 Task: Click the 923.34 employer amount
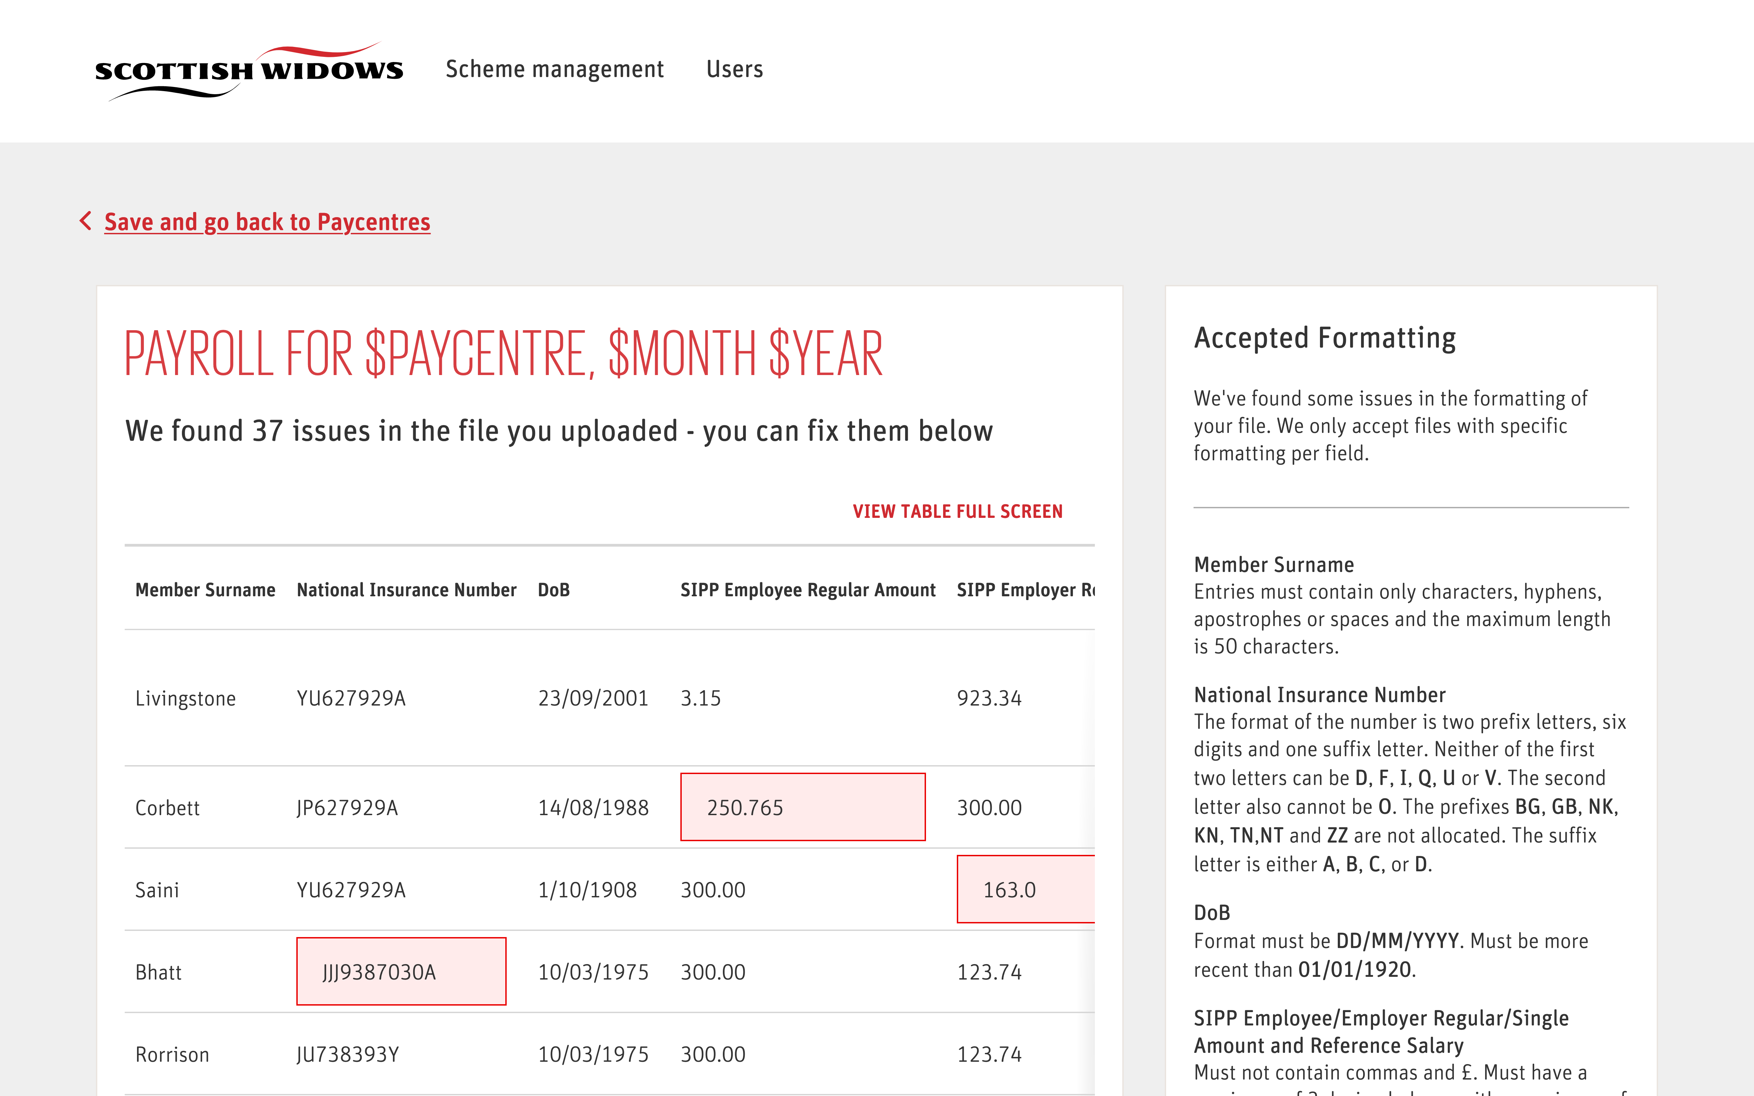click(x=989, y=698)
